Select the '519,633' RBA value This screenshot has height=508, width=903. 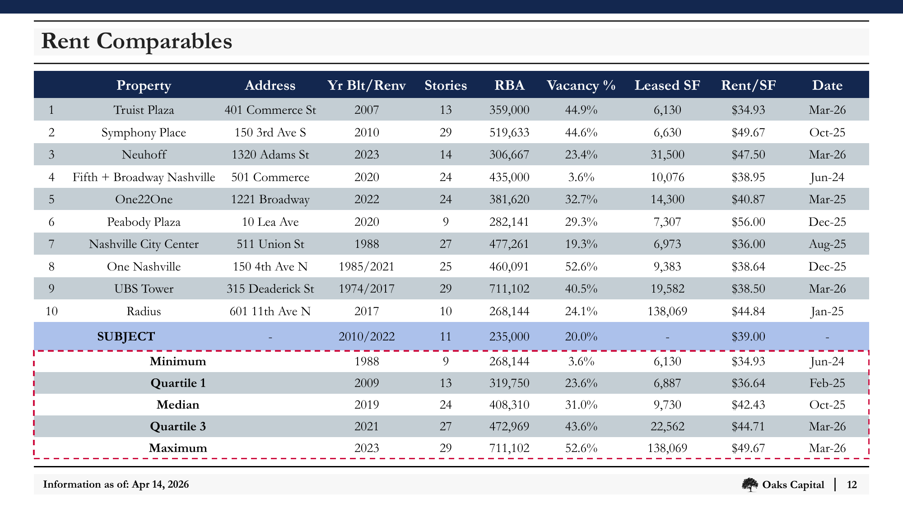[509, 132]
